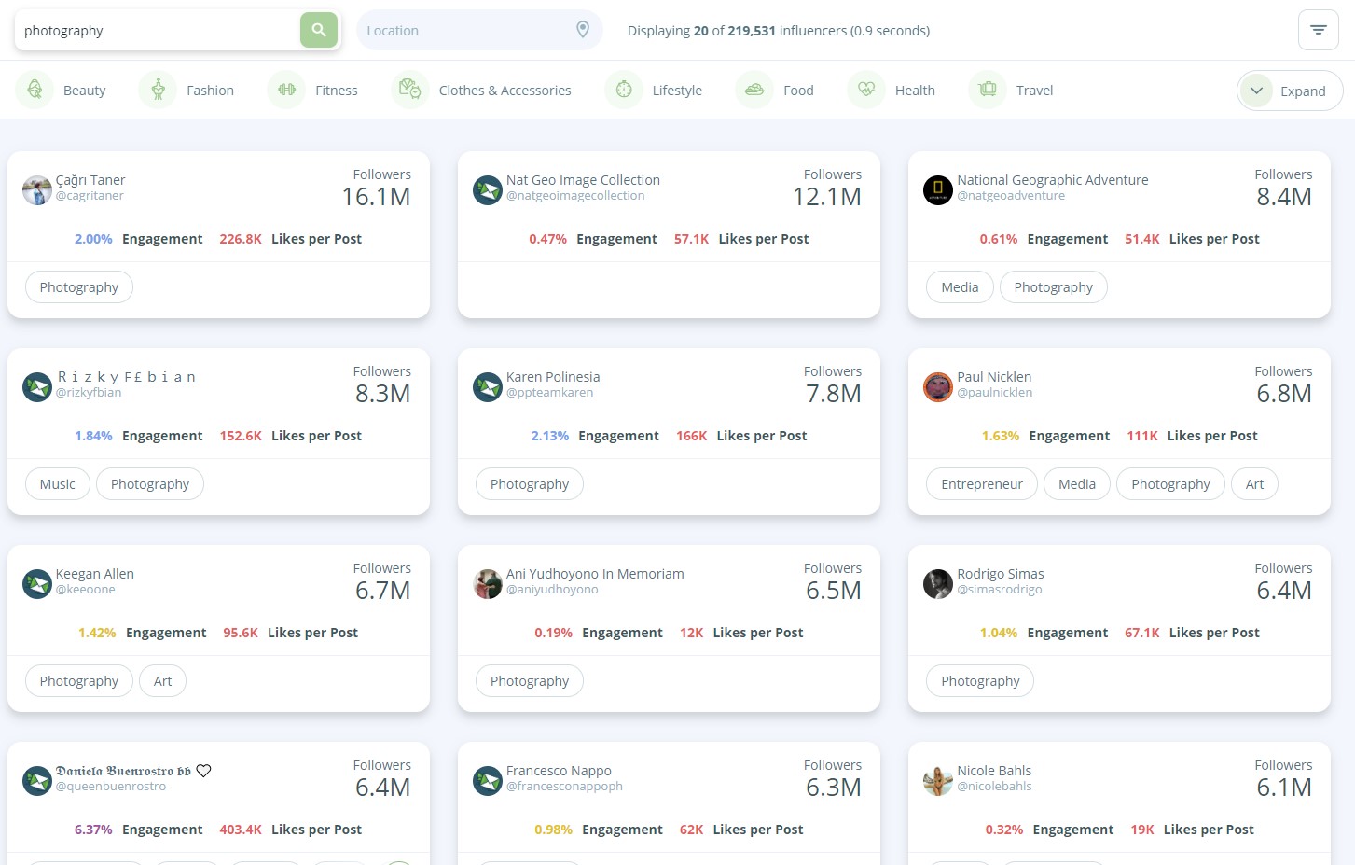Click Media tag on National Geographic Adventure card
This screenshot has width=1355, height=865.
point(960,287)
